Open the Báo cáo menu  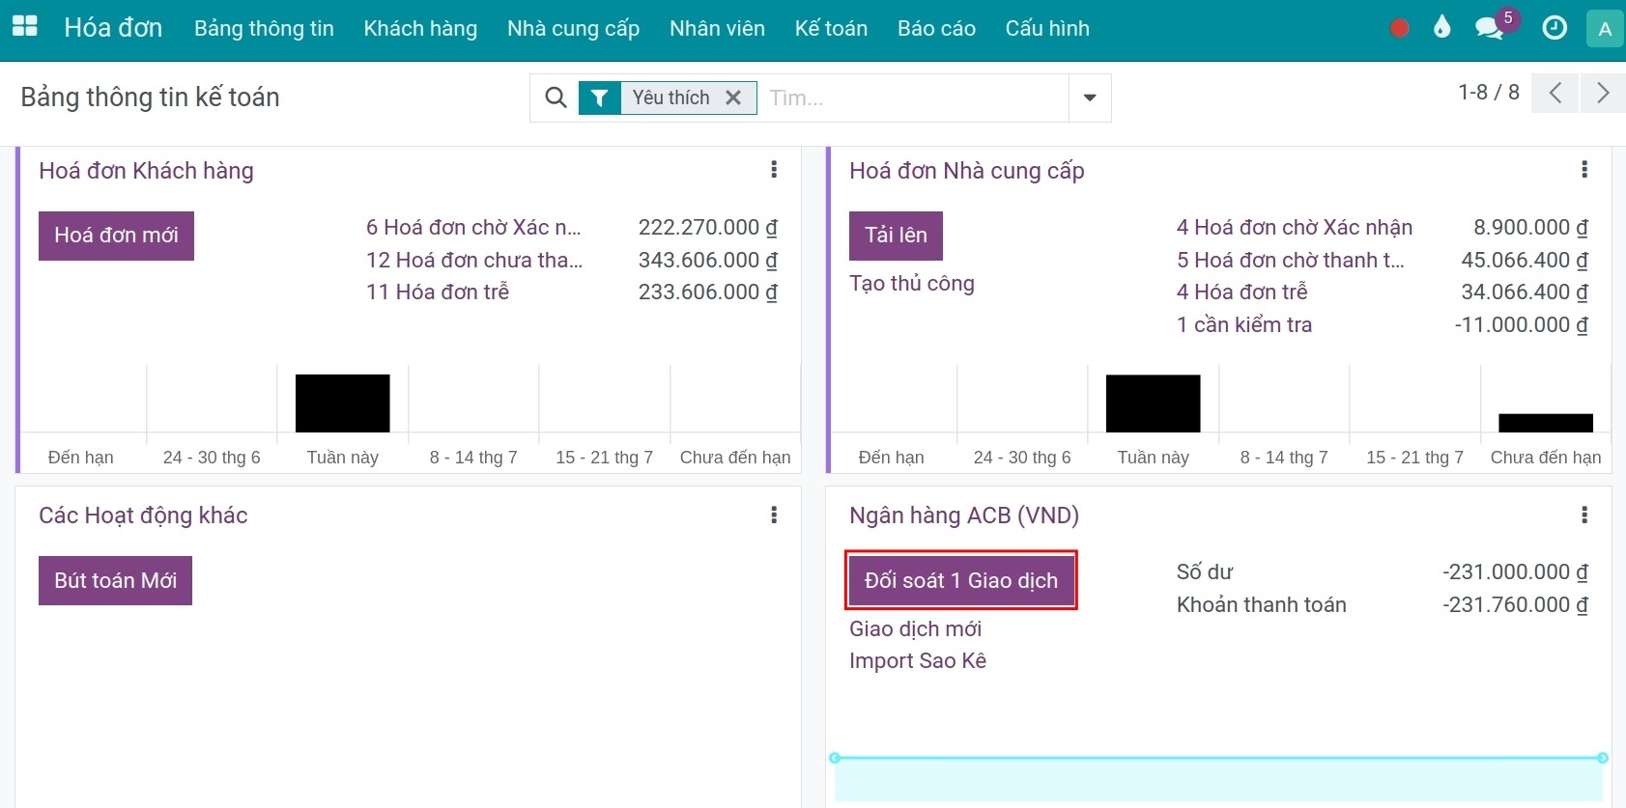pos(936,29)
